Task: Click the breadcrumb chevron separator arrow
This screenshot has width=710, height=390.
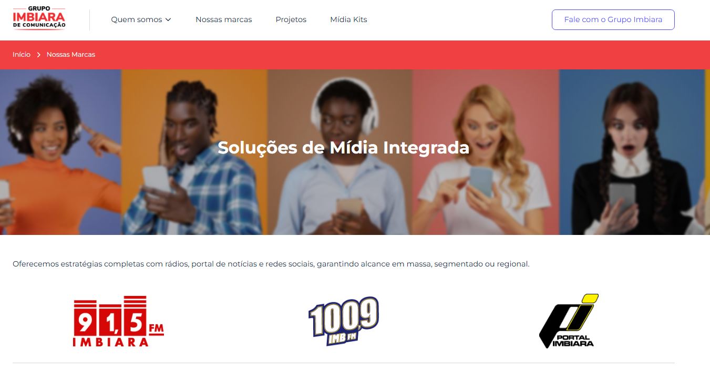Action: (38, 55)
